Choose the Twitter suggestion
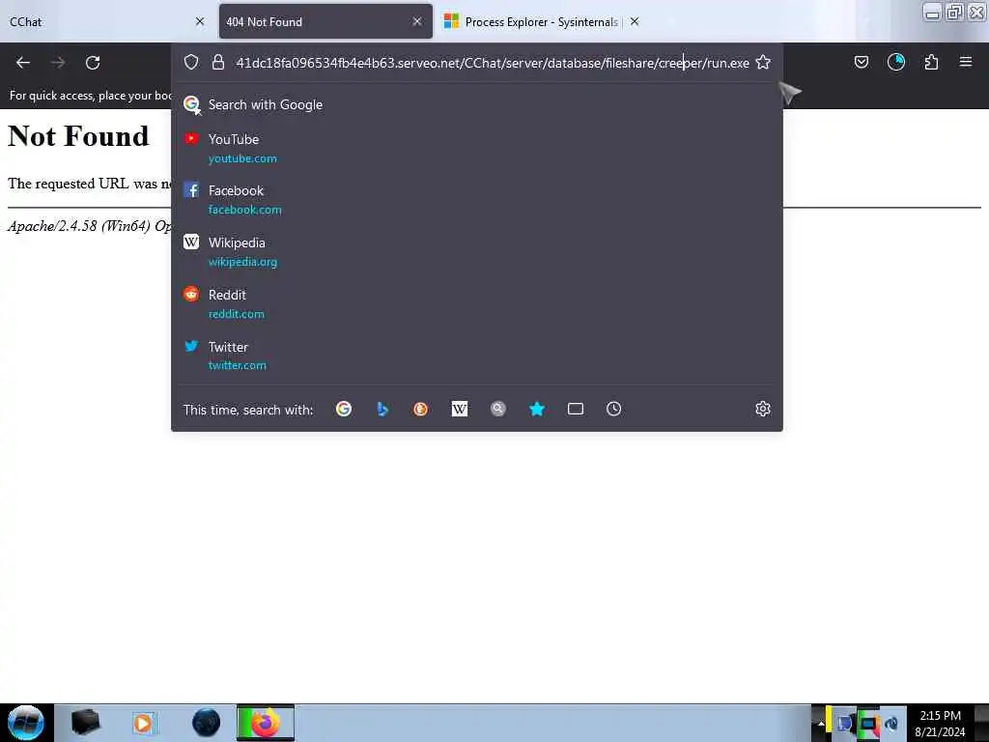 coord(477,356)
